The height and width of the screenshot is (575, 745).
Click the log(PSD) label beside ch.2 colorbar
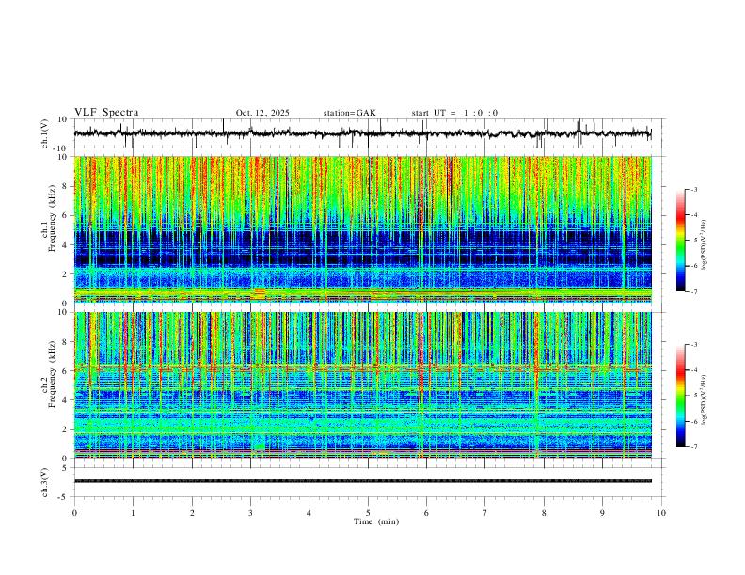point(705,399)
